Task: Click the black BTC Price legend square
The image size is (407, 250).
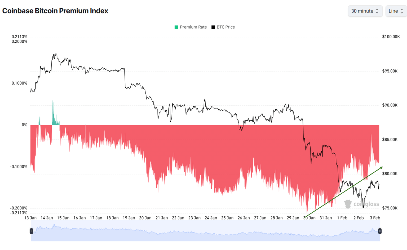Action: (213, 27)
